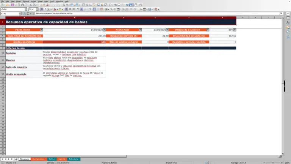Click the Sum sigma icon by formula bar
The height and width of the screenshot is (164, 291).
pyautogui.click(x=28, y=14)
